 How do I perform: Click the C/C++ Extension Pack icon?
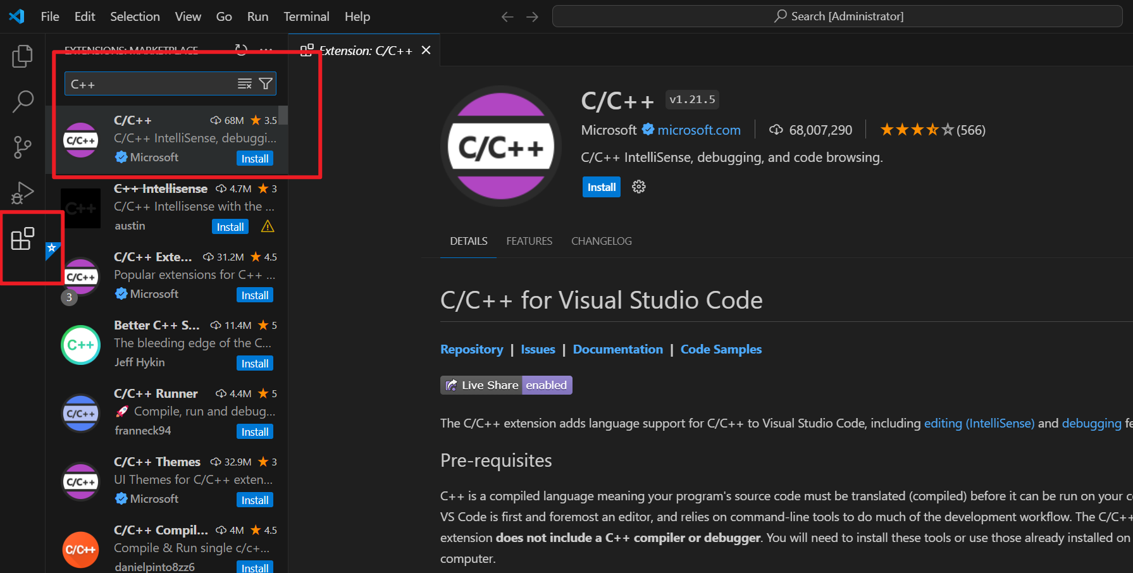[x=81, y=276]
